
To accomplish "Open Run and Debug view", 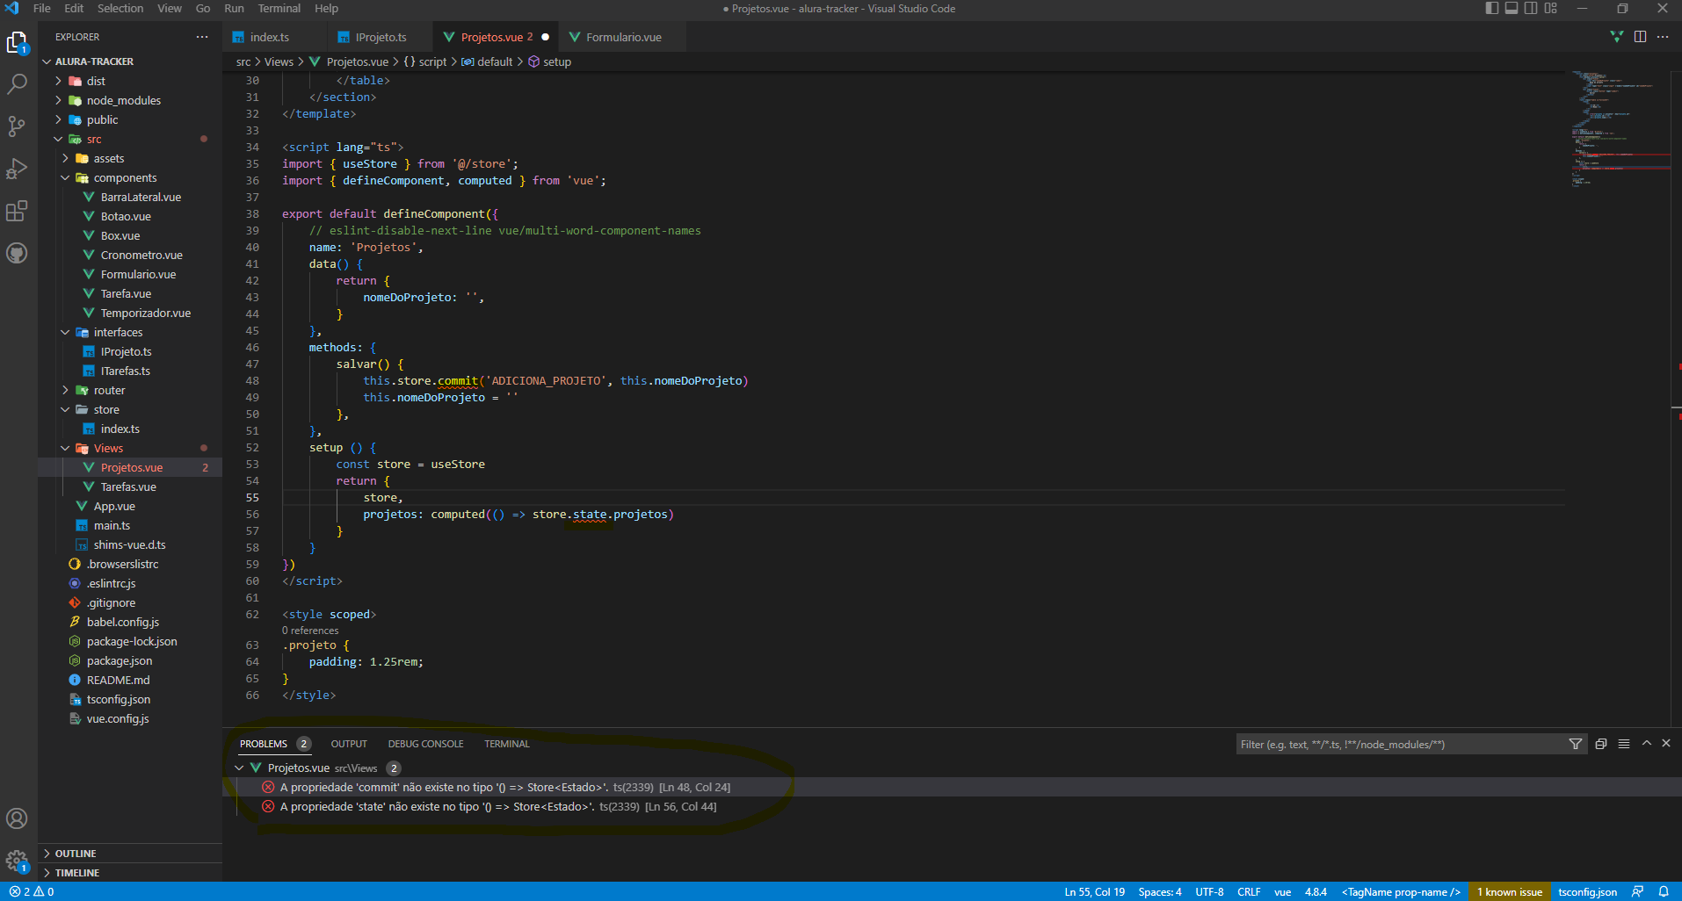I will click(18, 169).
